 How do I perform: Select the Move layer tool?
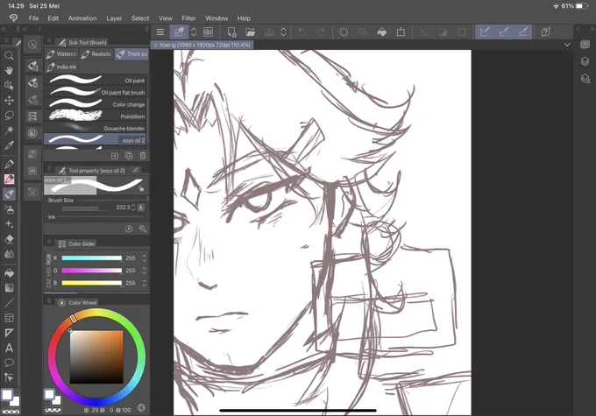[x=9, y=101]
